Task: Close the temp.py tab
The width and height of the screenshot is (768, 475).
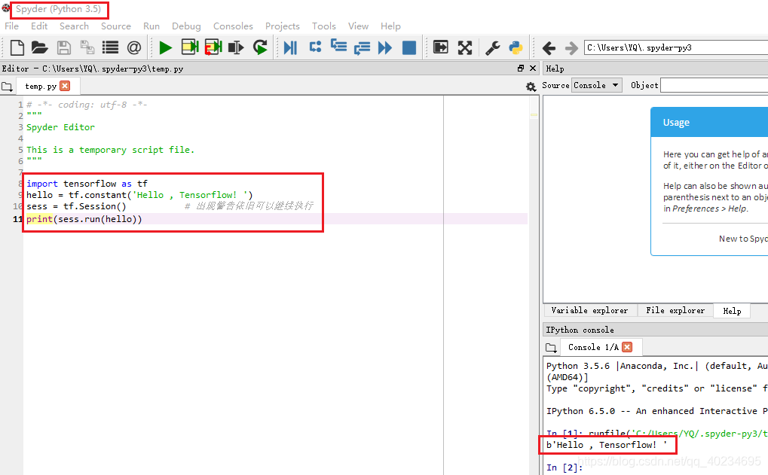Action: pos(65,86)
